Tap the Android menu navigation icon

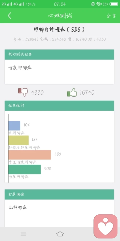[23, 234]
